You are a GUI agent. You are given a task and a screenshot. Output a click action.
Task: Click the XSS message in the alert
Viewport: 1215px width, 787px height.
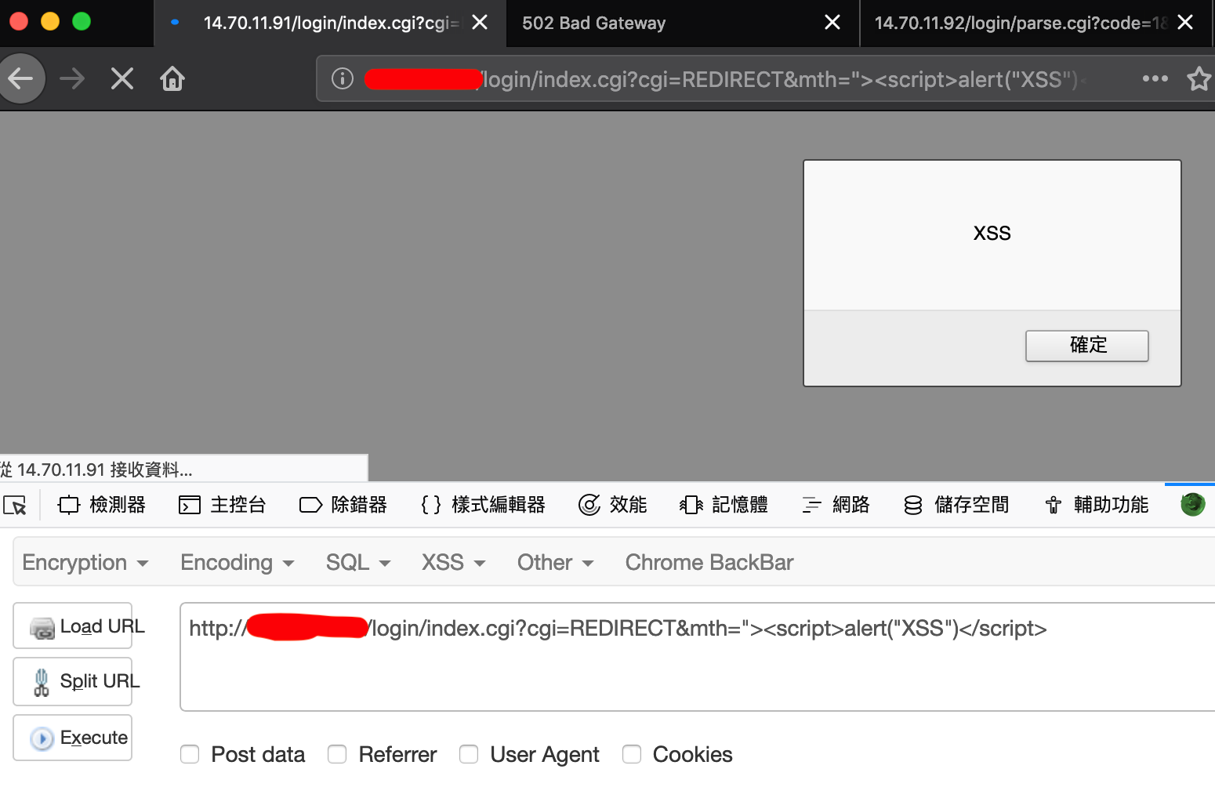tap(992, 234)
